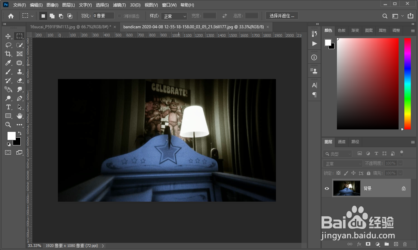The height and width of the screenshot is (250, 418).
Task: Select the Horizontal Type tool
Action: [x=8, y=107]
